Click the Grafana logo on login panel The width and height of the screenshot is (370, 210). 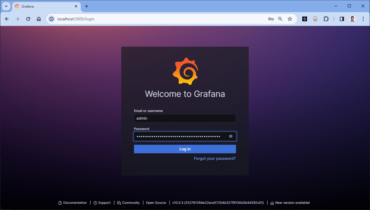[185, 71]
